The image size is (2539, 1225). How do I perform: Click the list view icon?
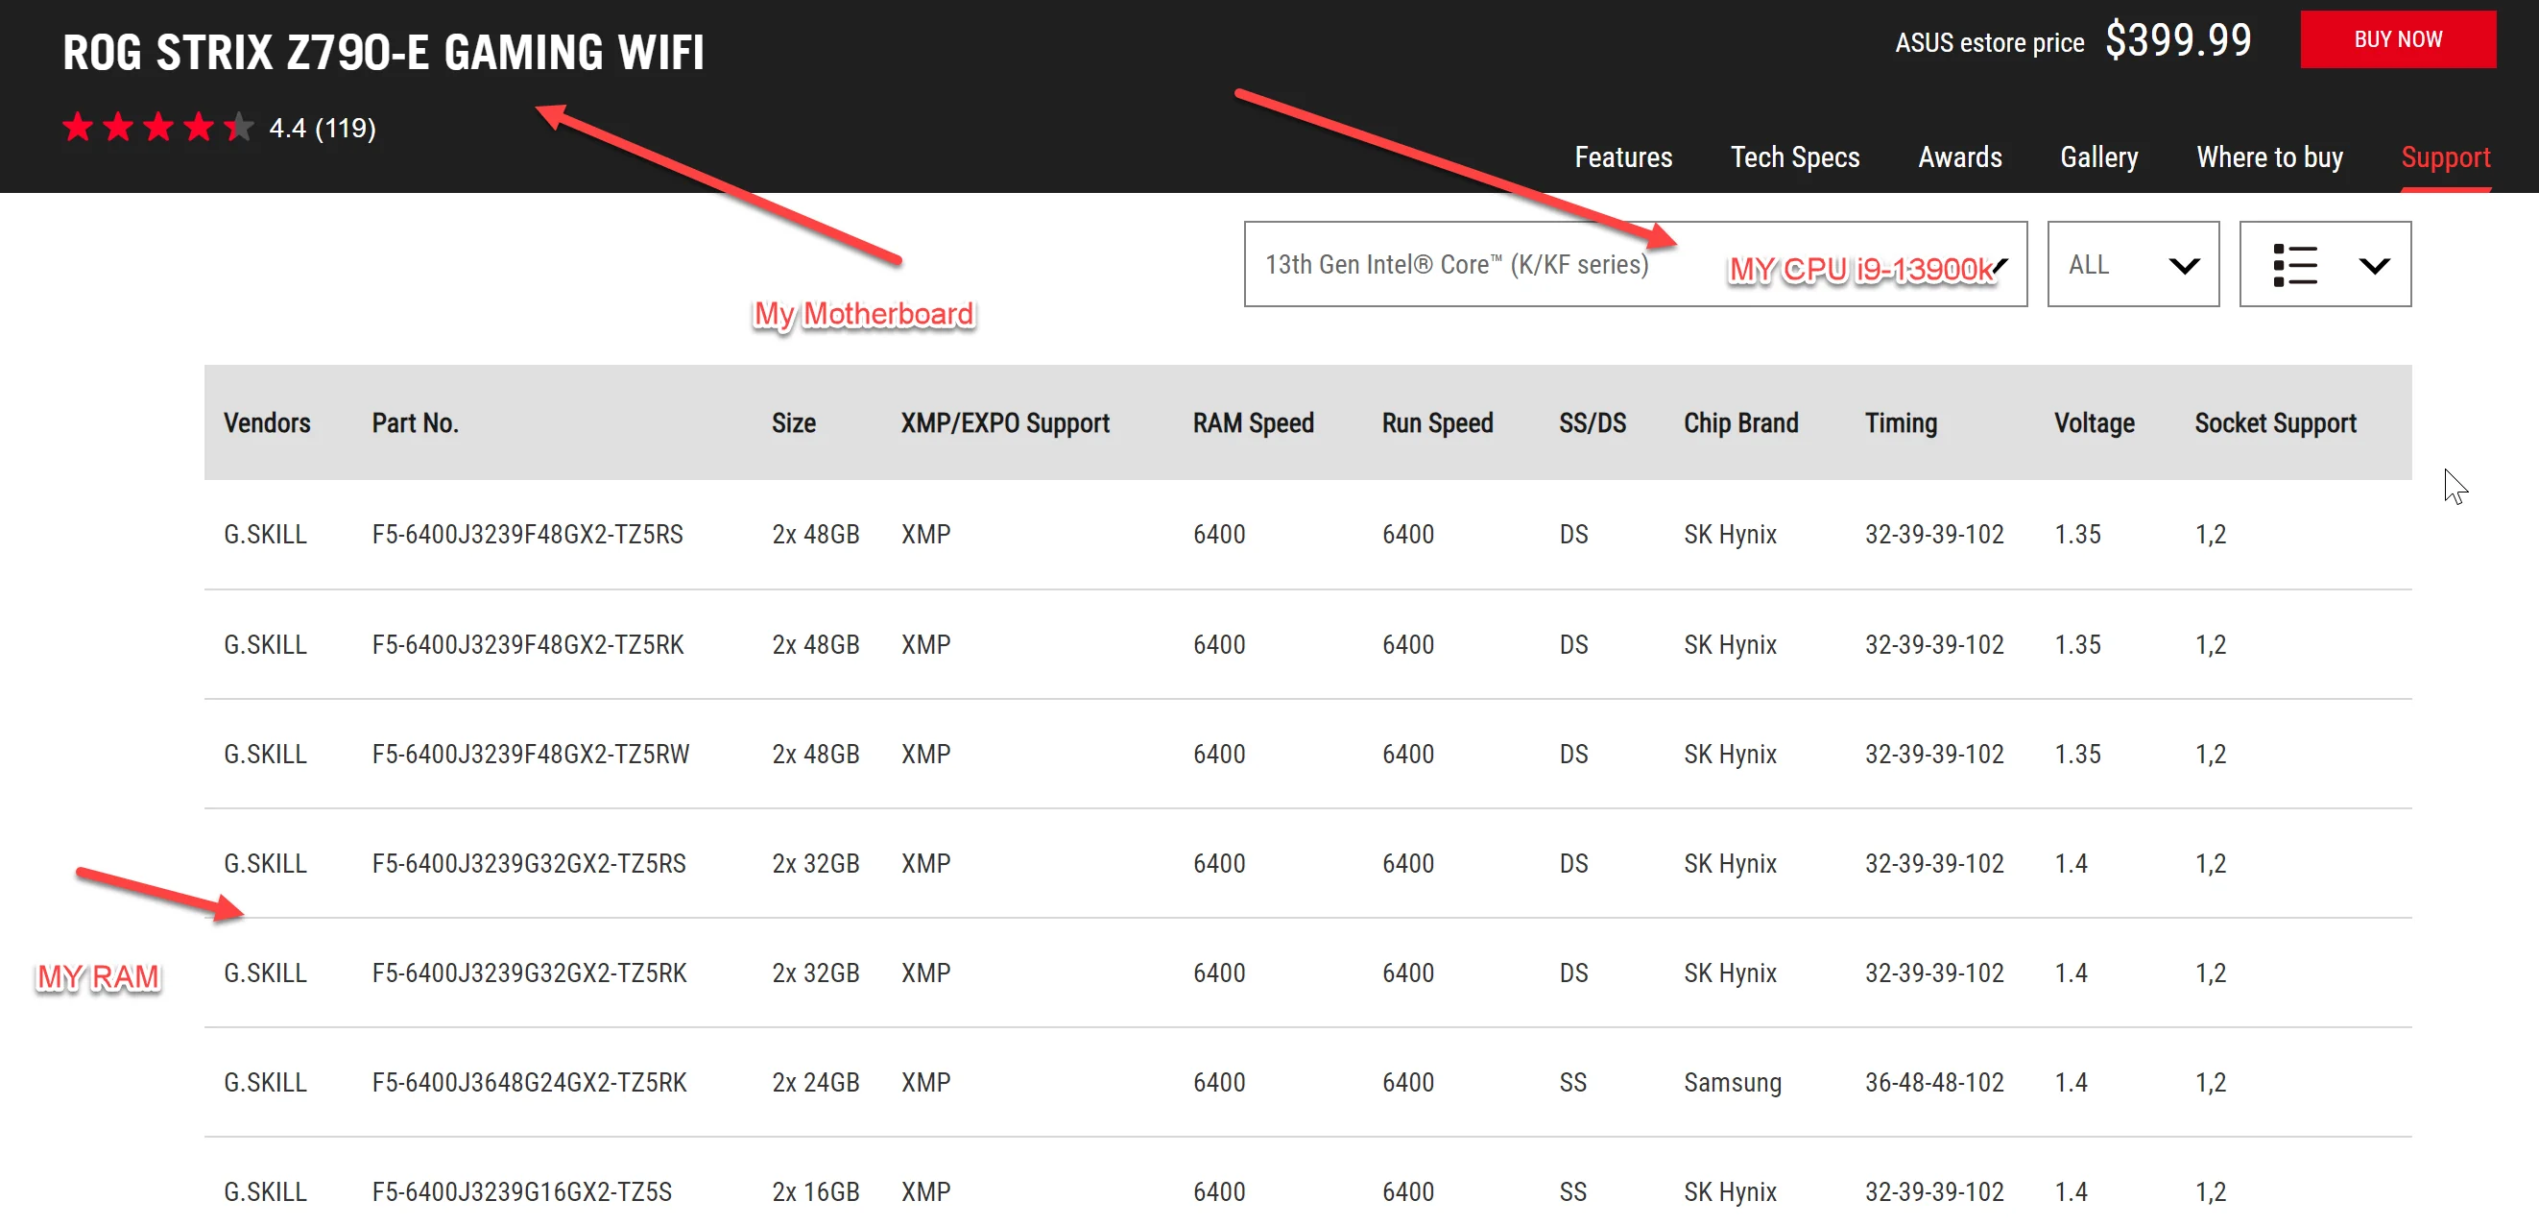pyautogui.click(x=2293, y=265)
